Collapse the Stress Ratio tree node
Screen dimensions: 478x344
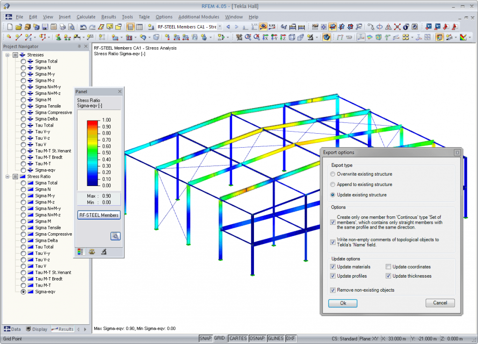tap(8, 177)
